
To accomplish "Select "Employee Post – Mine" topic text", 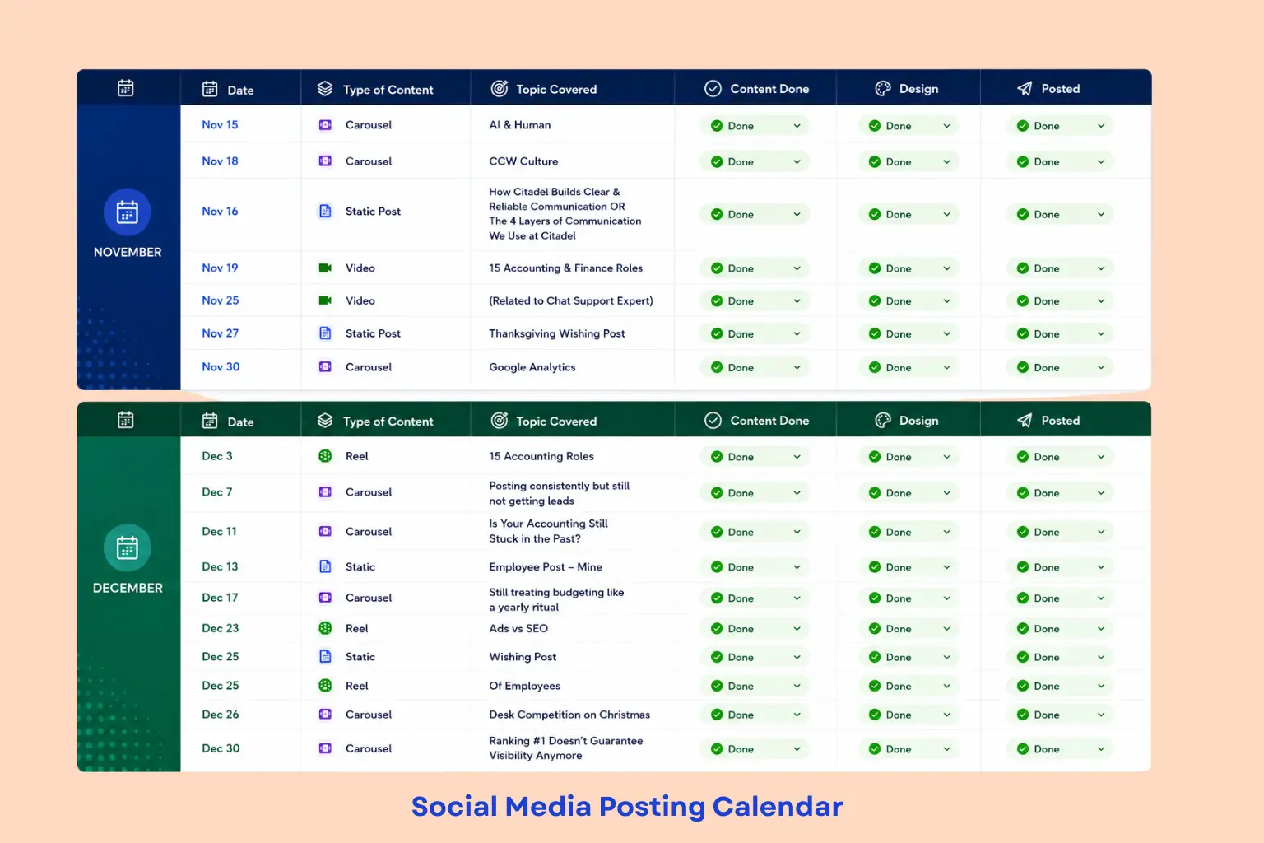I will click(546, 567).
